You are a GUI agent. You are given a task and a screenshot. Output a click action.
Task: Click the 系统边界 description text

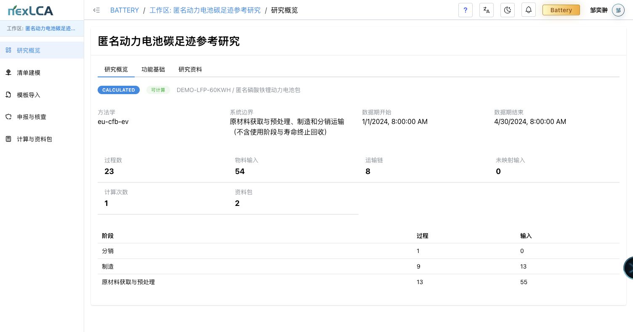point(287,126)
